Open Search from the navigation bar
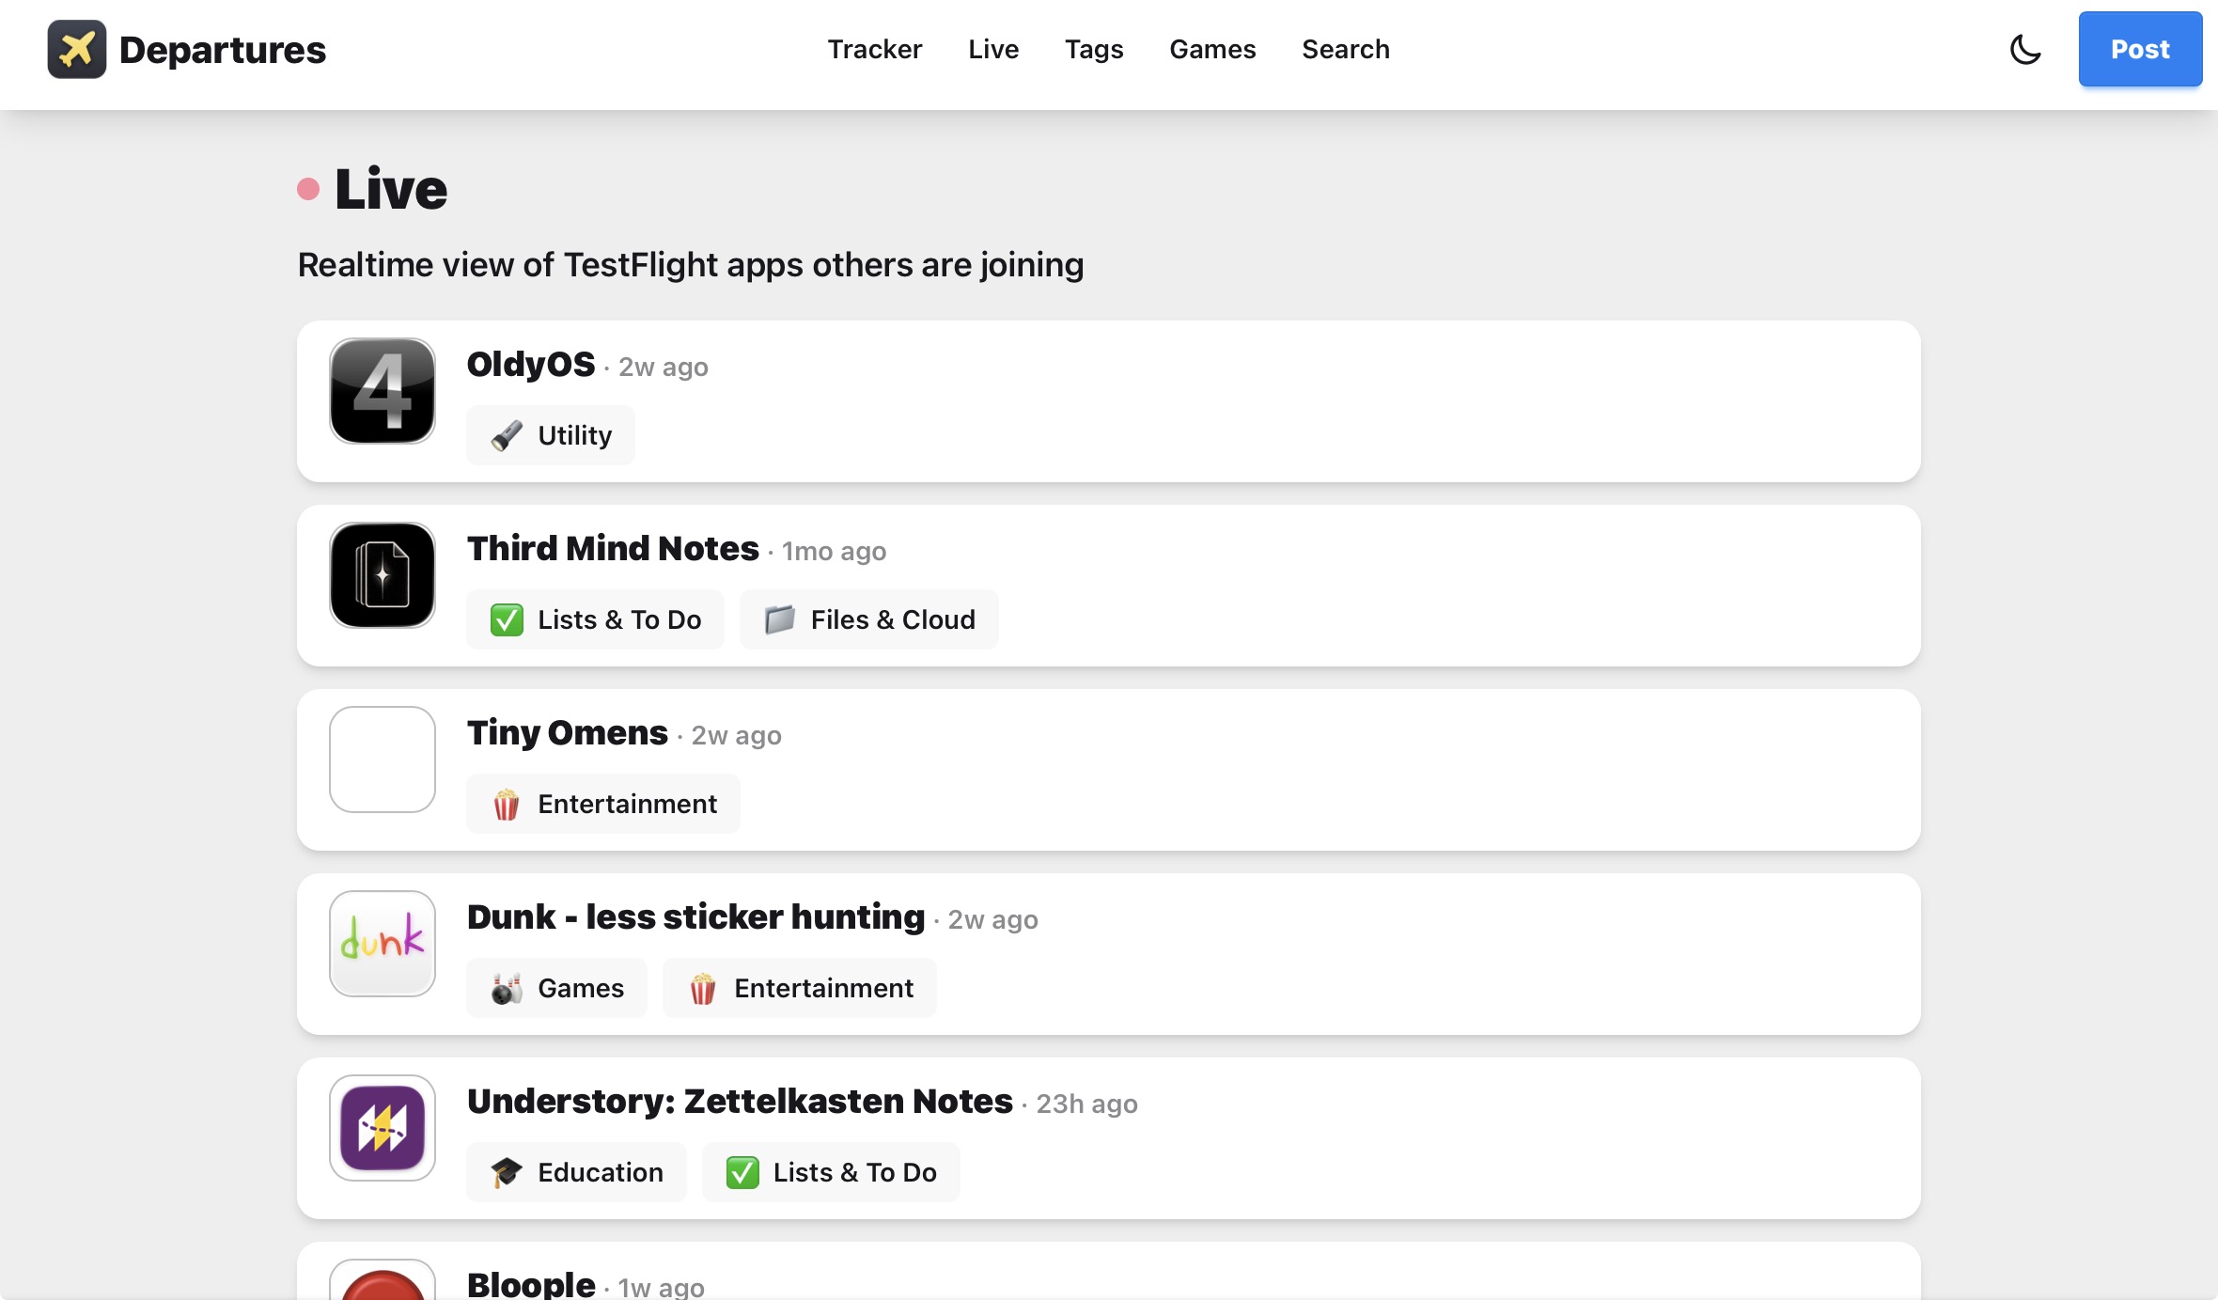Image resolution: width=2218 pixels, height=1300 pixels. 1346,49
